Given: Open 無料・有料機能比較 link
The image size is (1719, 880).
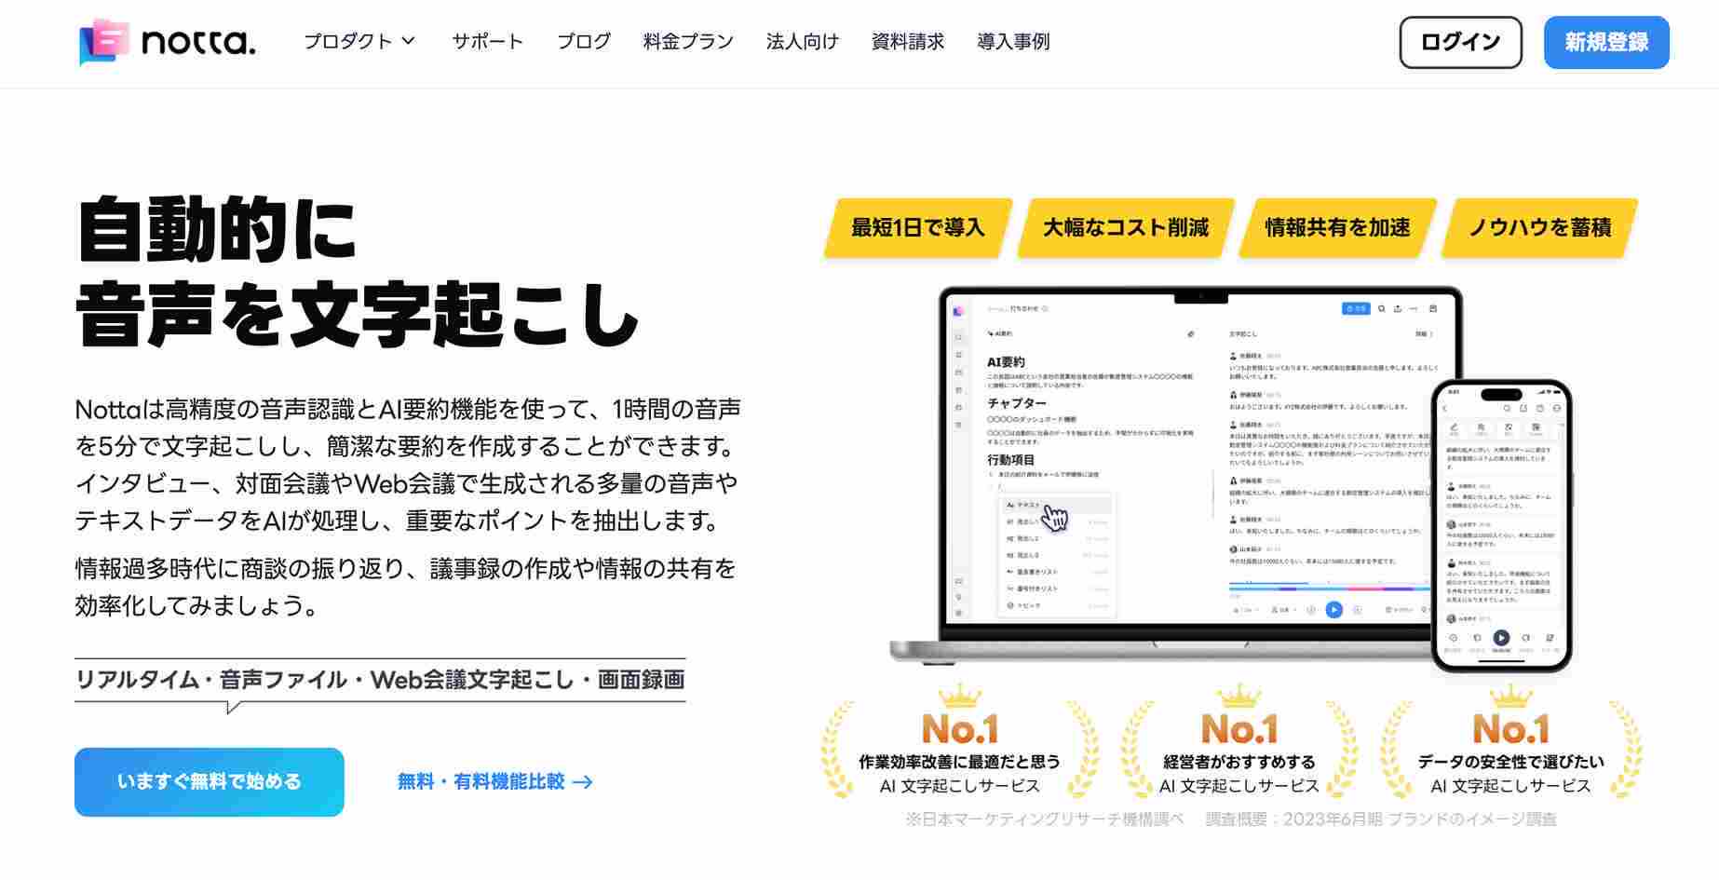Looking at the screenshot, I should [x=494, y=782].
